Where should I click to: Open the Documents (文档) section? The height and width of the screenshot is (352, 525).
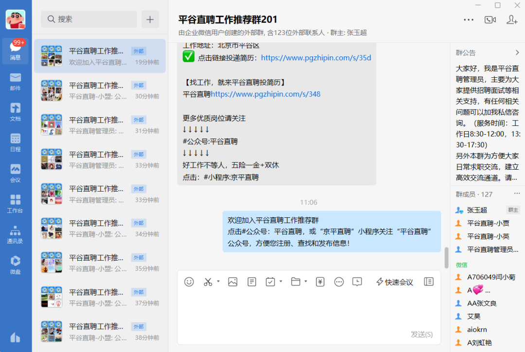coord(16,112)
